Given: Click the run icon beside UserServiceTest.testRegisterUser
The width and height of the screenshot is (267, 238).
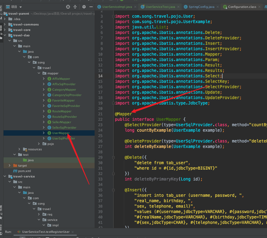Looking at the screenshot, I should pos(19,232).
